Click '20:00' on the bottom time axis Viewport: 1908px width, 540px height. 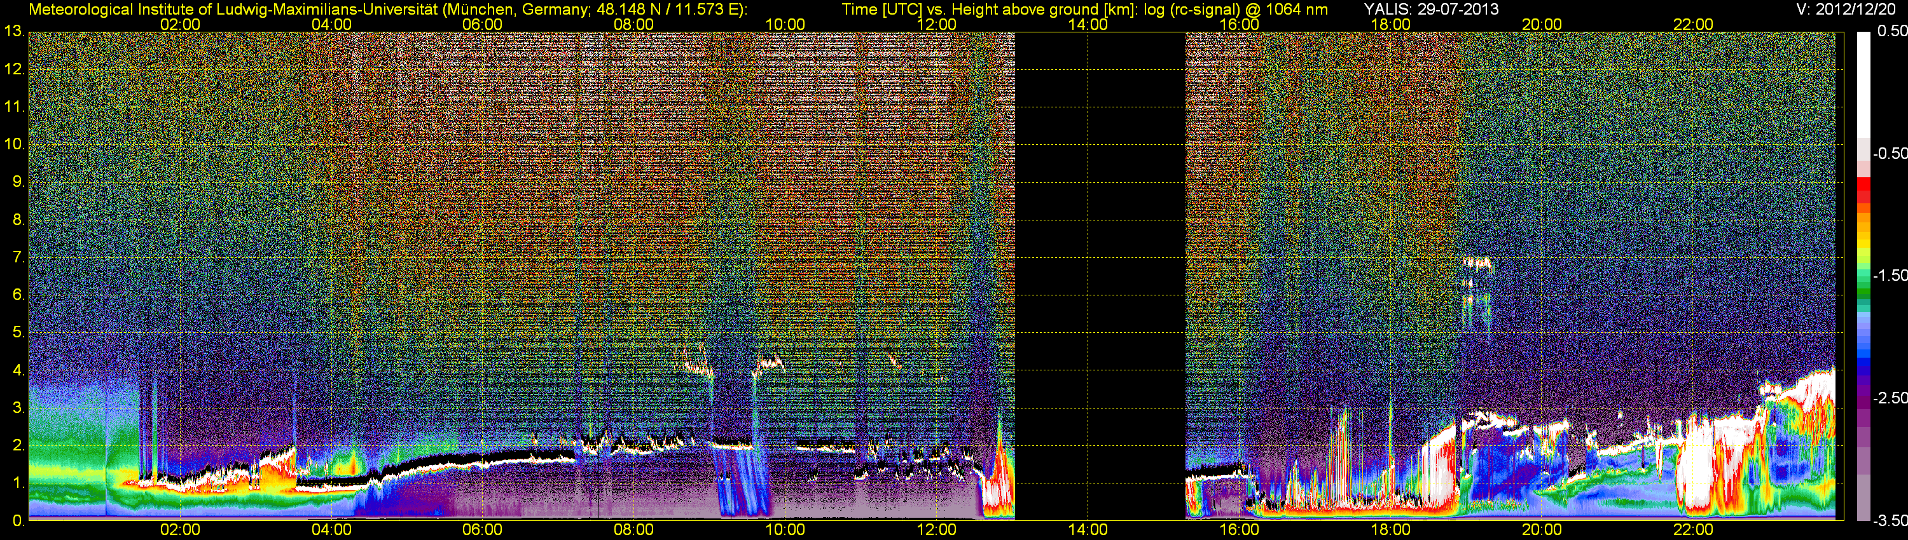click(1542, 530)
